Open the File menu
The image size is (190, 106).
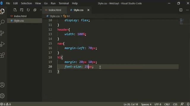click(8, 3)
